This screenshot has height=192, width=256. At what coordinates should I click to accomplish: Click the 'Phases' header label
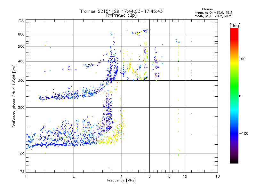point(207,9)
